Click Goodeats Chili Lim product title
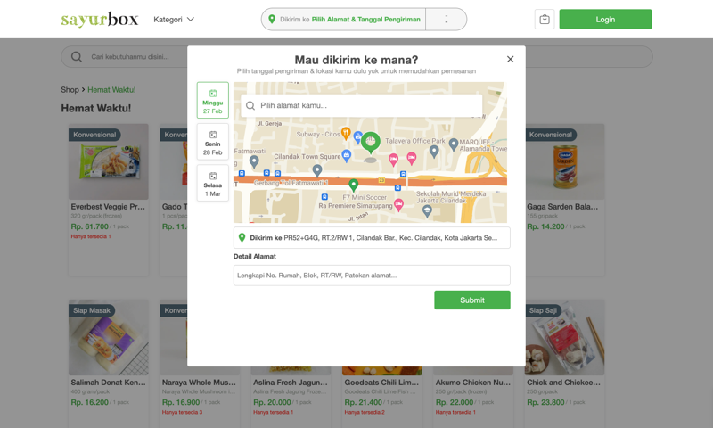The height and width of the screenshot is (428, 713). click(381, 383)
